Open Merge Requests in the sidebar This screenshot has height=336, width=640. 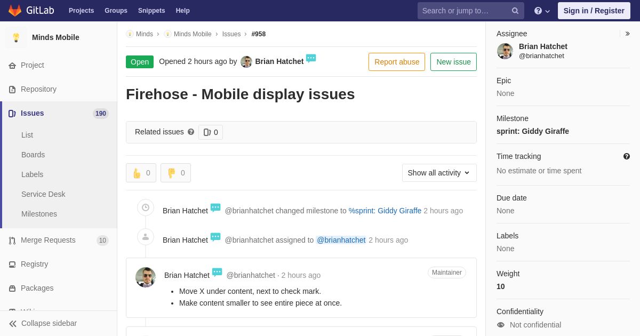click(x=48, y=240)
